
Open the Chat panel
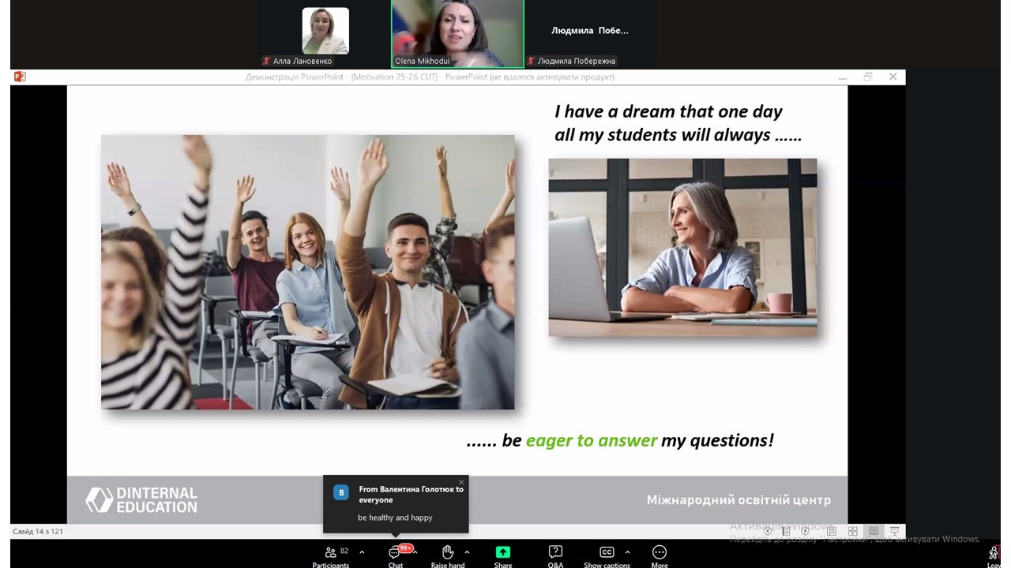pos(396,556)
